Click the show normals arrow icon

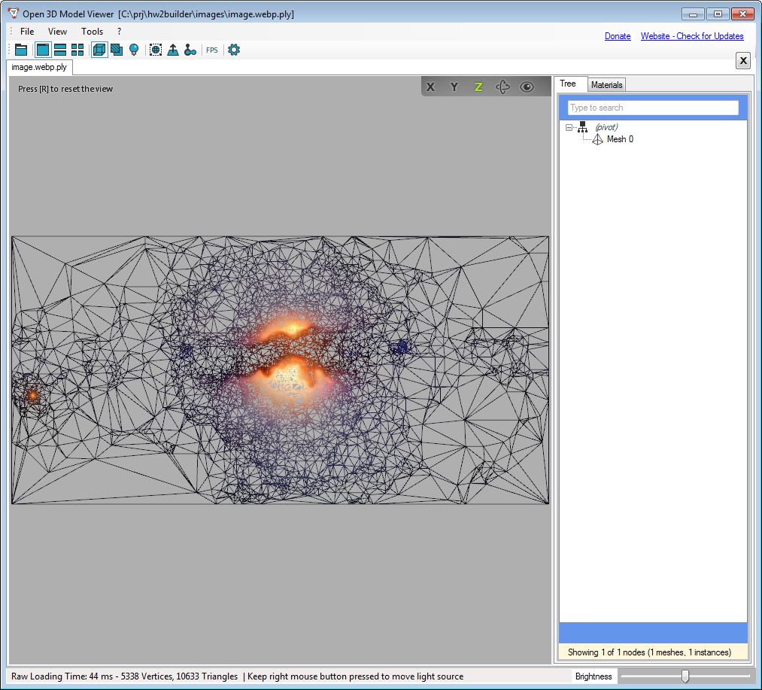tap(173, 50)
